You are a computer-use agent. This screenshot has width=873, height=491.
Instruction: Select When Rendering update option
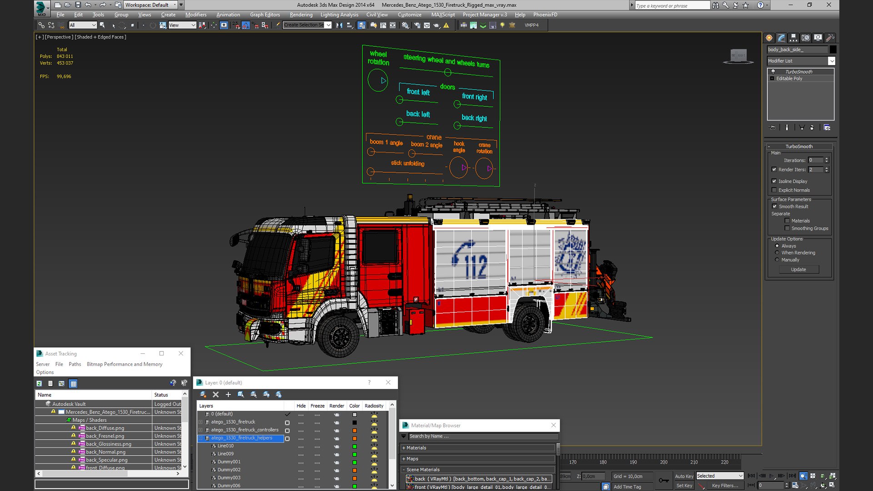777,253
